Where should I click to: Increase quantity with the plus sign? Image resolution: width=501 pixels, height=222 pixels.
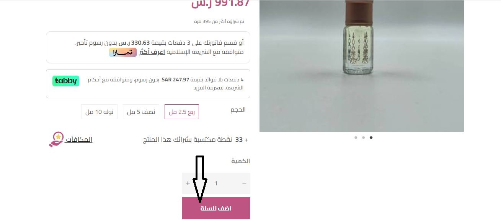(x=188, y=183)
